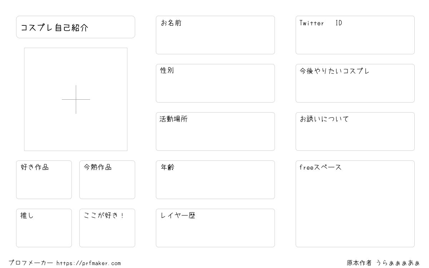Click into the 性別 gender box
Image resolution: width=429 pixels, height=268 pixels.
(x=215, y=83)
